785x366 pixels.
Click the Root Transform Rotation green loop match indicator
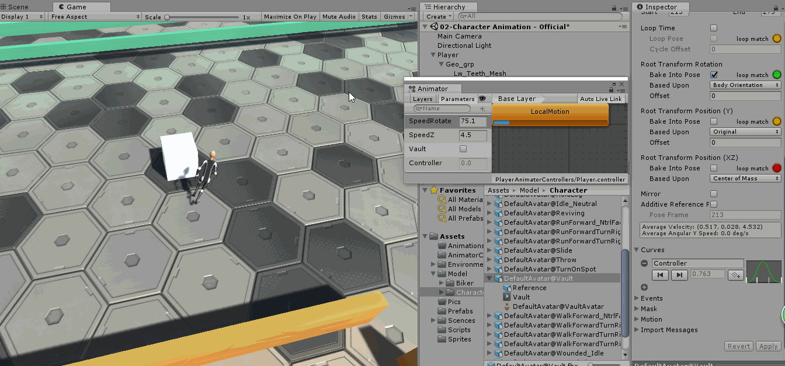[777, 75]
